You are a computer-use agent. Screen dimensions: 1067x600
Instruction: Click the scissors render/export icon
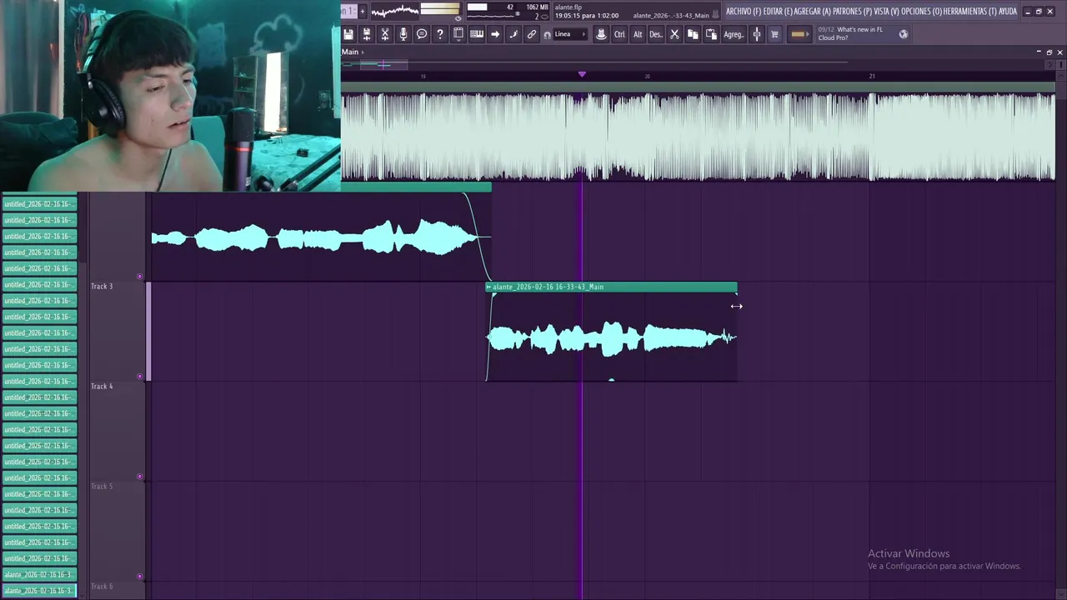tap(385, 34)
